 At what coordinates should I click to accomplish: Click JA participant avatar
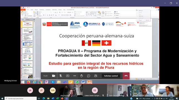pyautogui.click(x=30, y=90)
